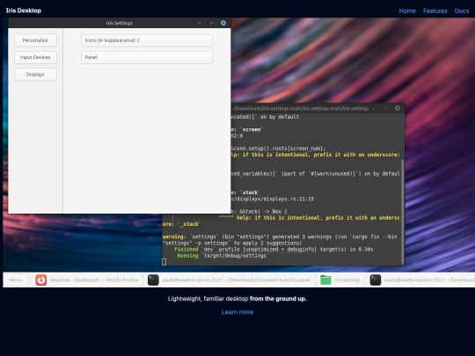Minimize the terminal window

[374, 108]
